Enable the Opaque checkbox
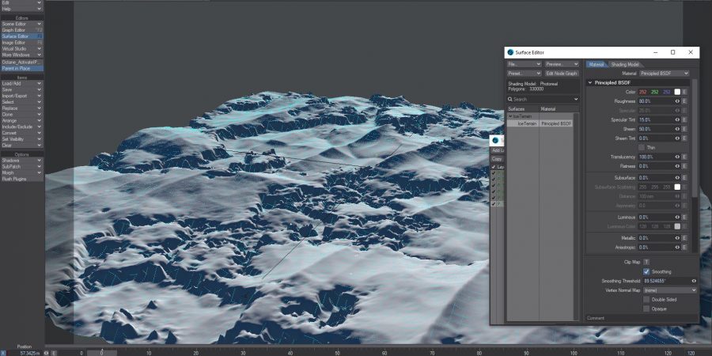This screenshot has height=356, width=712. pyautogui.click(x=646, y=309)
